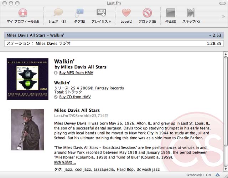Screen dimensions: 228x178
Task: Click 'Total: 5トラック' text
Action: (68, 92)
